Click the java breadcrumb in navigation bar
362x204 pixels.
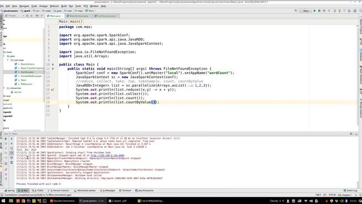click(x=58, y=11)
